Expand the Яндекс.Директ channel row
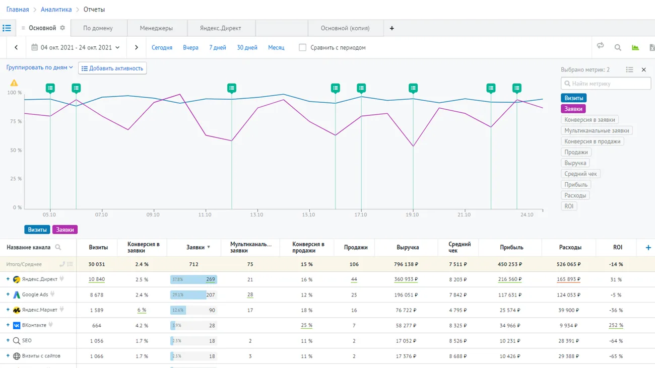Image resolution: width=655 pixels, height=368 pixels. 8,279
